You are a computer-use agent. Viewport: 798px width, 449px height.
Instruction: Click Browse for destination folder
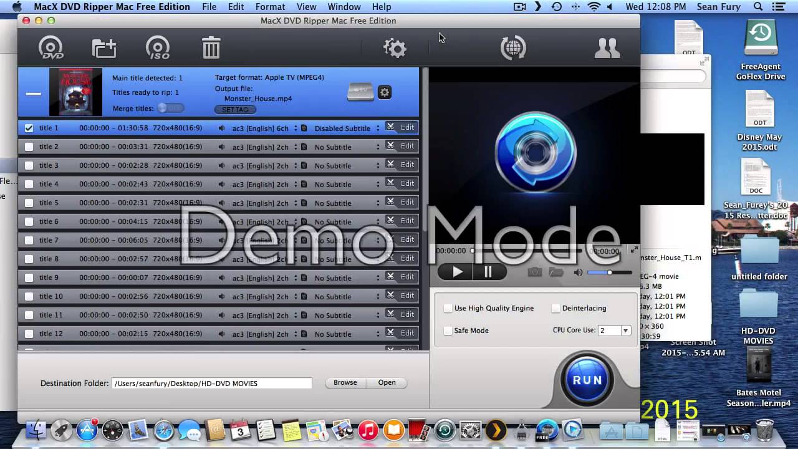tap(345, 383)
